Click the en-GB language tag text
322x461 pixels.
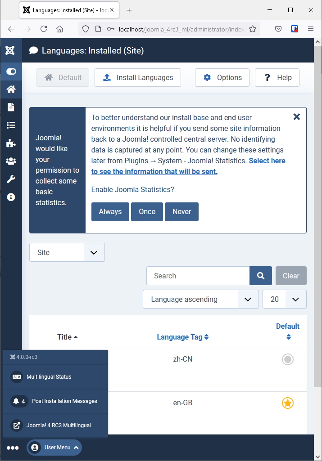(x=183, y=403)
